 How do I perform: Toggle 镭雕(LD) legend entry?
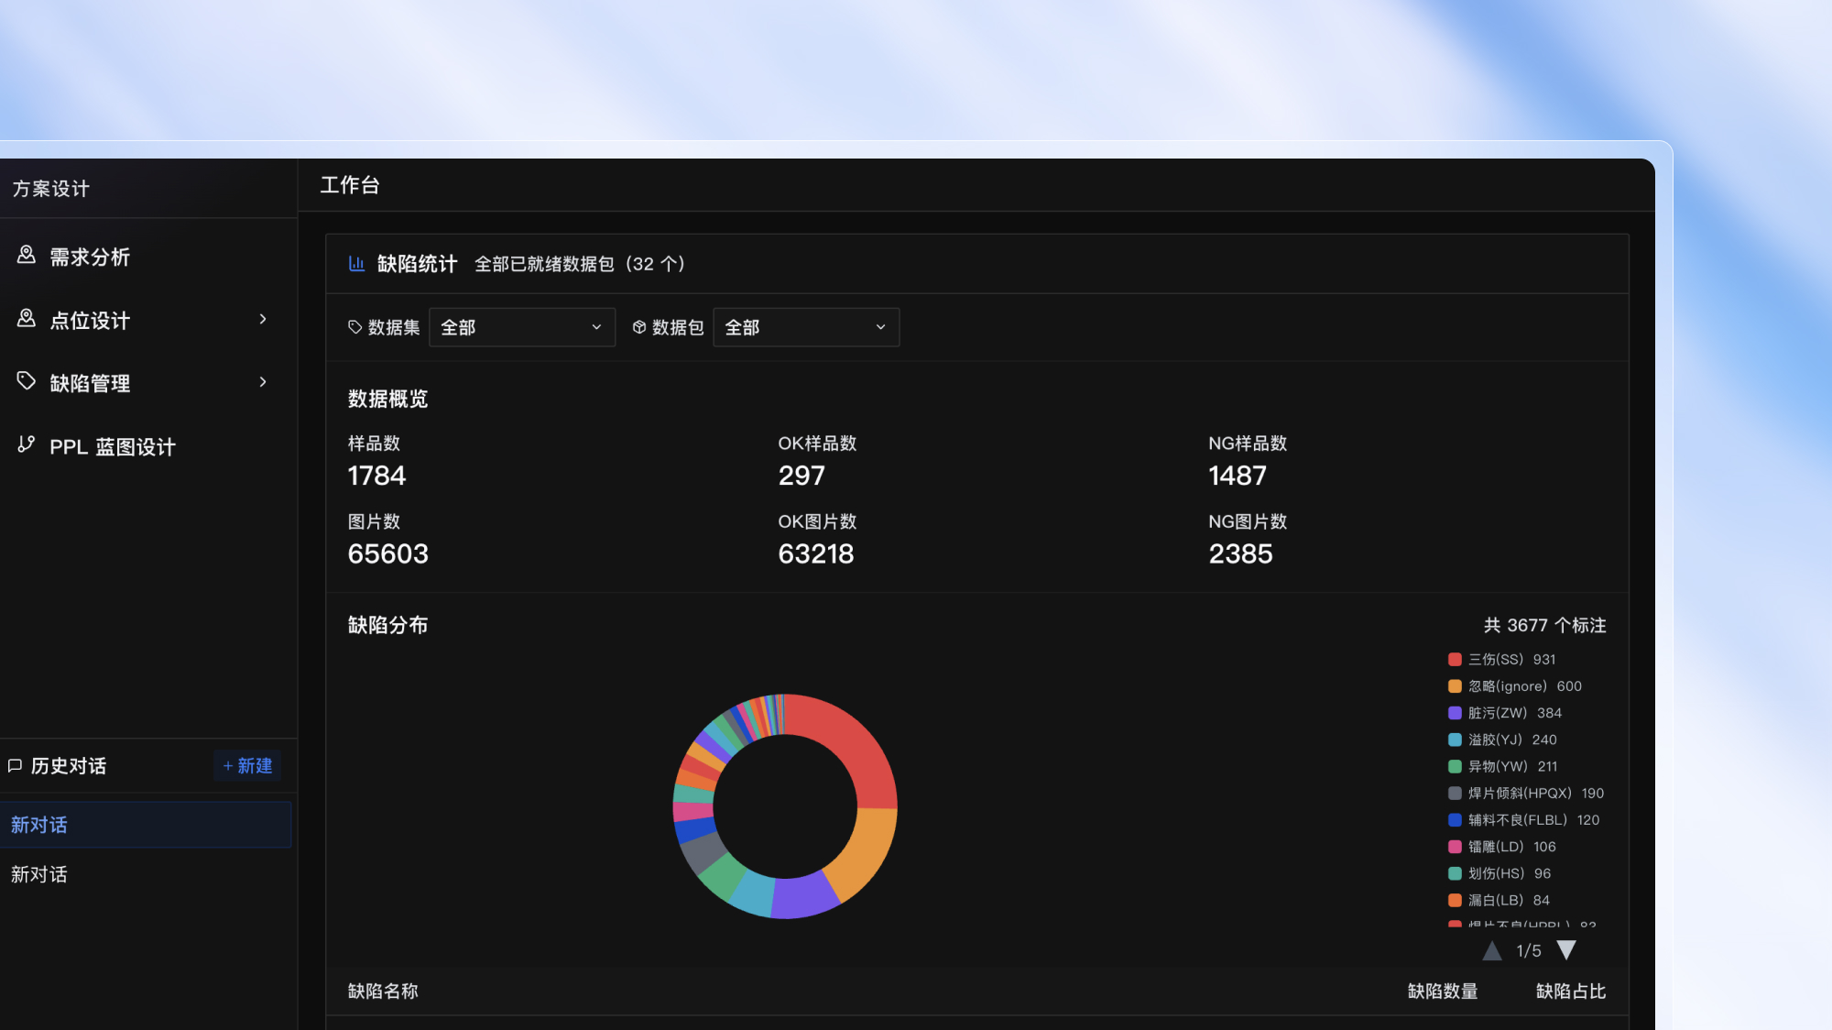(1502, 847)
